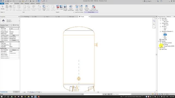Expand the Groups tree node
The height and width of the screenshot is (98, 175).
click(159, 48)
